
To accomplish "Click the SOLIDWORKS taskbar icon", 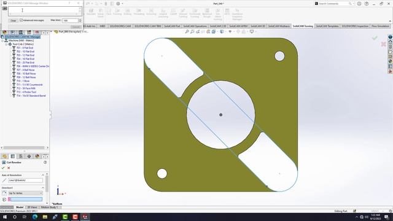I will tap(85, 217).
